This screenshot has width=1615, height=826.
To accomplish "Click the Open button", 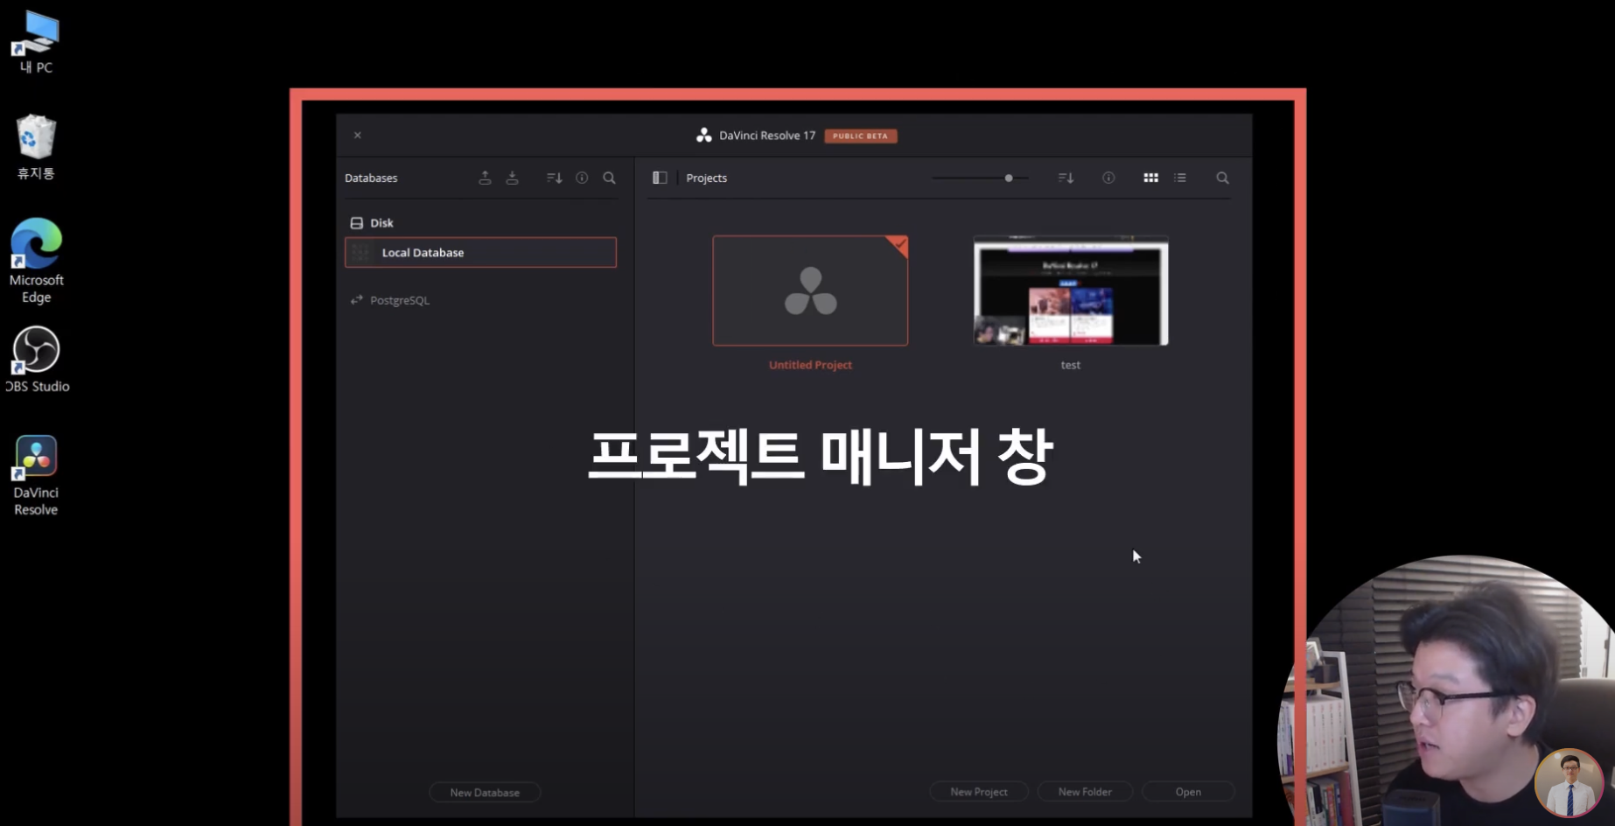I will click(1188, 791).
